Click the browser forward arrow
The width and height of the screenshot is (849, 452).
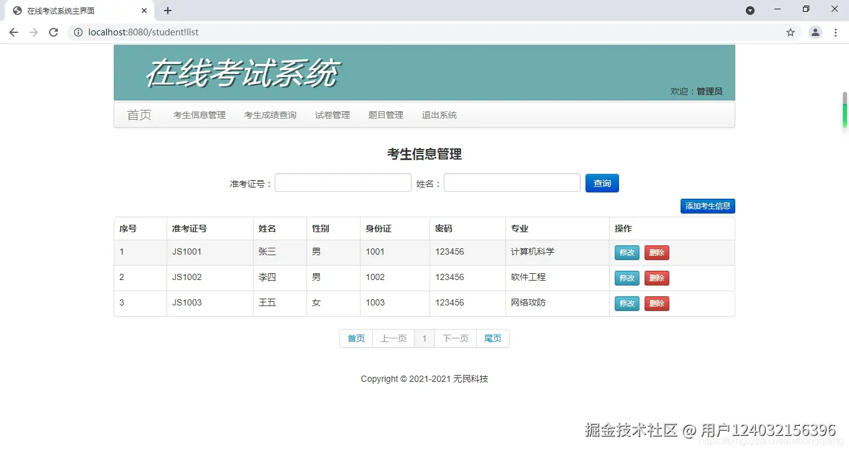tap(34, 32)
